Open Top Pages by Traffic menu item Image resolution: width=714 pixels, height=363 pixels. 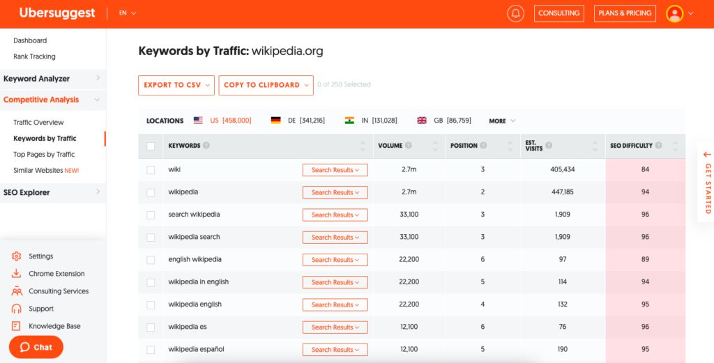pyautogui.click(x=44, y=154)
